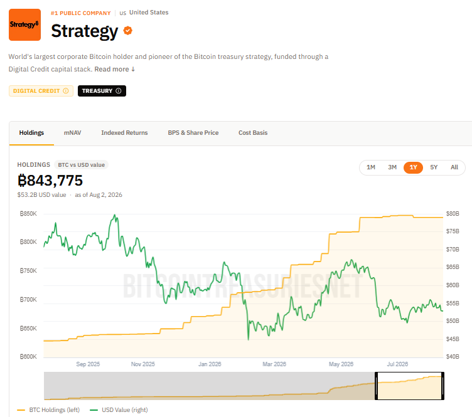This screenshot has width=472, height=417.
Task: Click the Nov 2025 axis label
Action: point(142,364)
